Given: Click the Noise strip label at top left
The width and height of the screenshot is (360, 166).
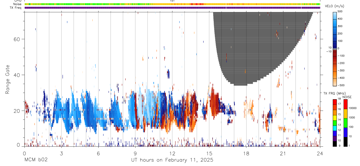Looking at the screenshot, I should [x=18, y=4].
